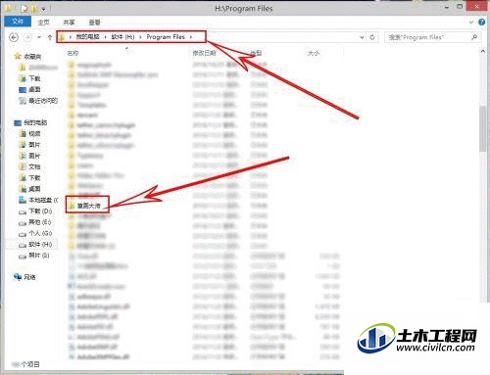Click the 最近访问的 icon in sidebar
Screen dimensions: 490x375
coord(23,101)
